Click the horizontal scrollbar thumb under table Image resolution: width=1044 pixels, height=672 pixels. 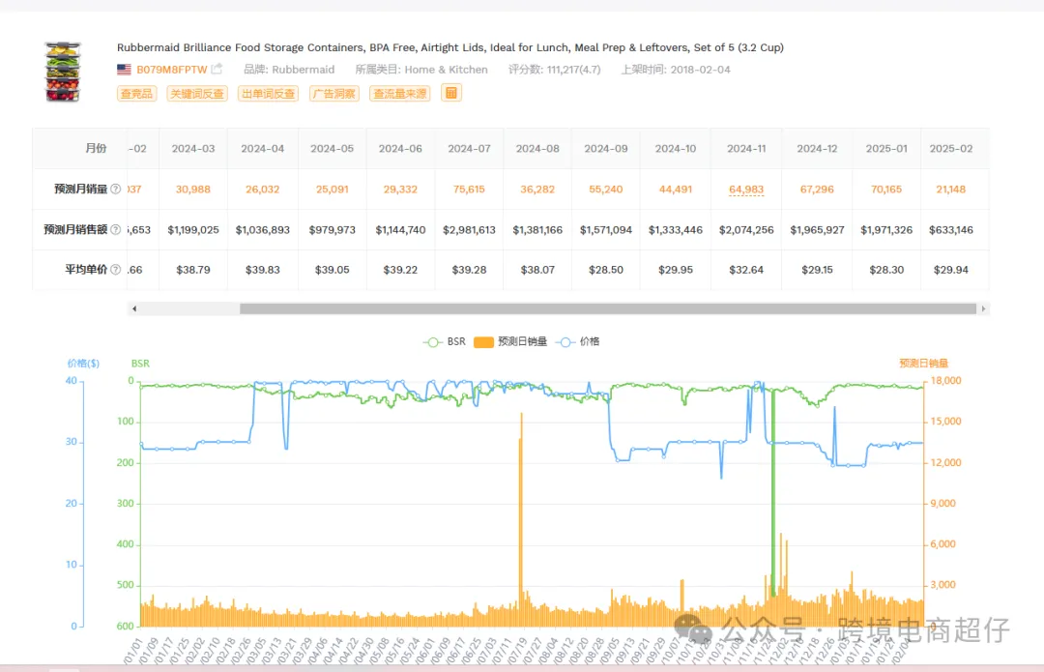608,308
